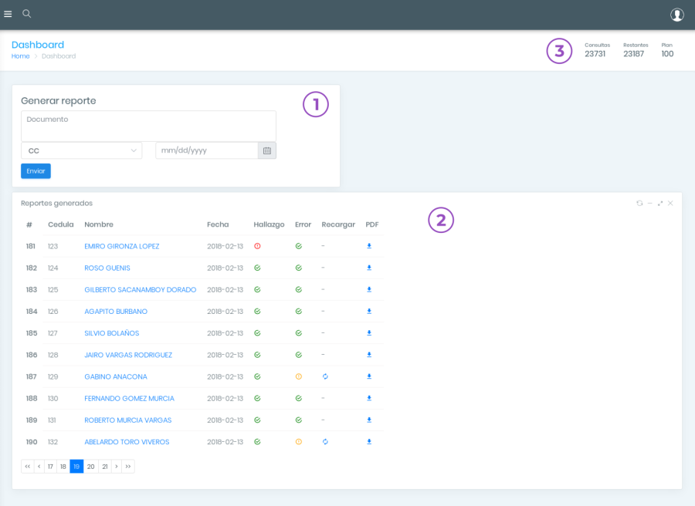695x506 pixels.
Task: Click green error check for SILVIO BOLAÑOS
Action: pyautogui.click(x=298, y=333)
